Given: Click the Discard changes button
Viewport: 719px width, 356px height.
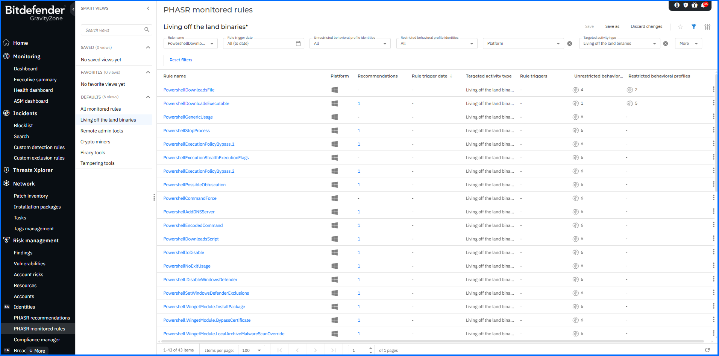Looking at the screenshot, I should (646, 27).
